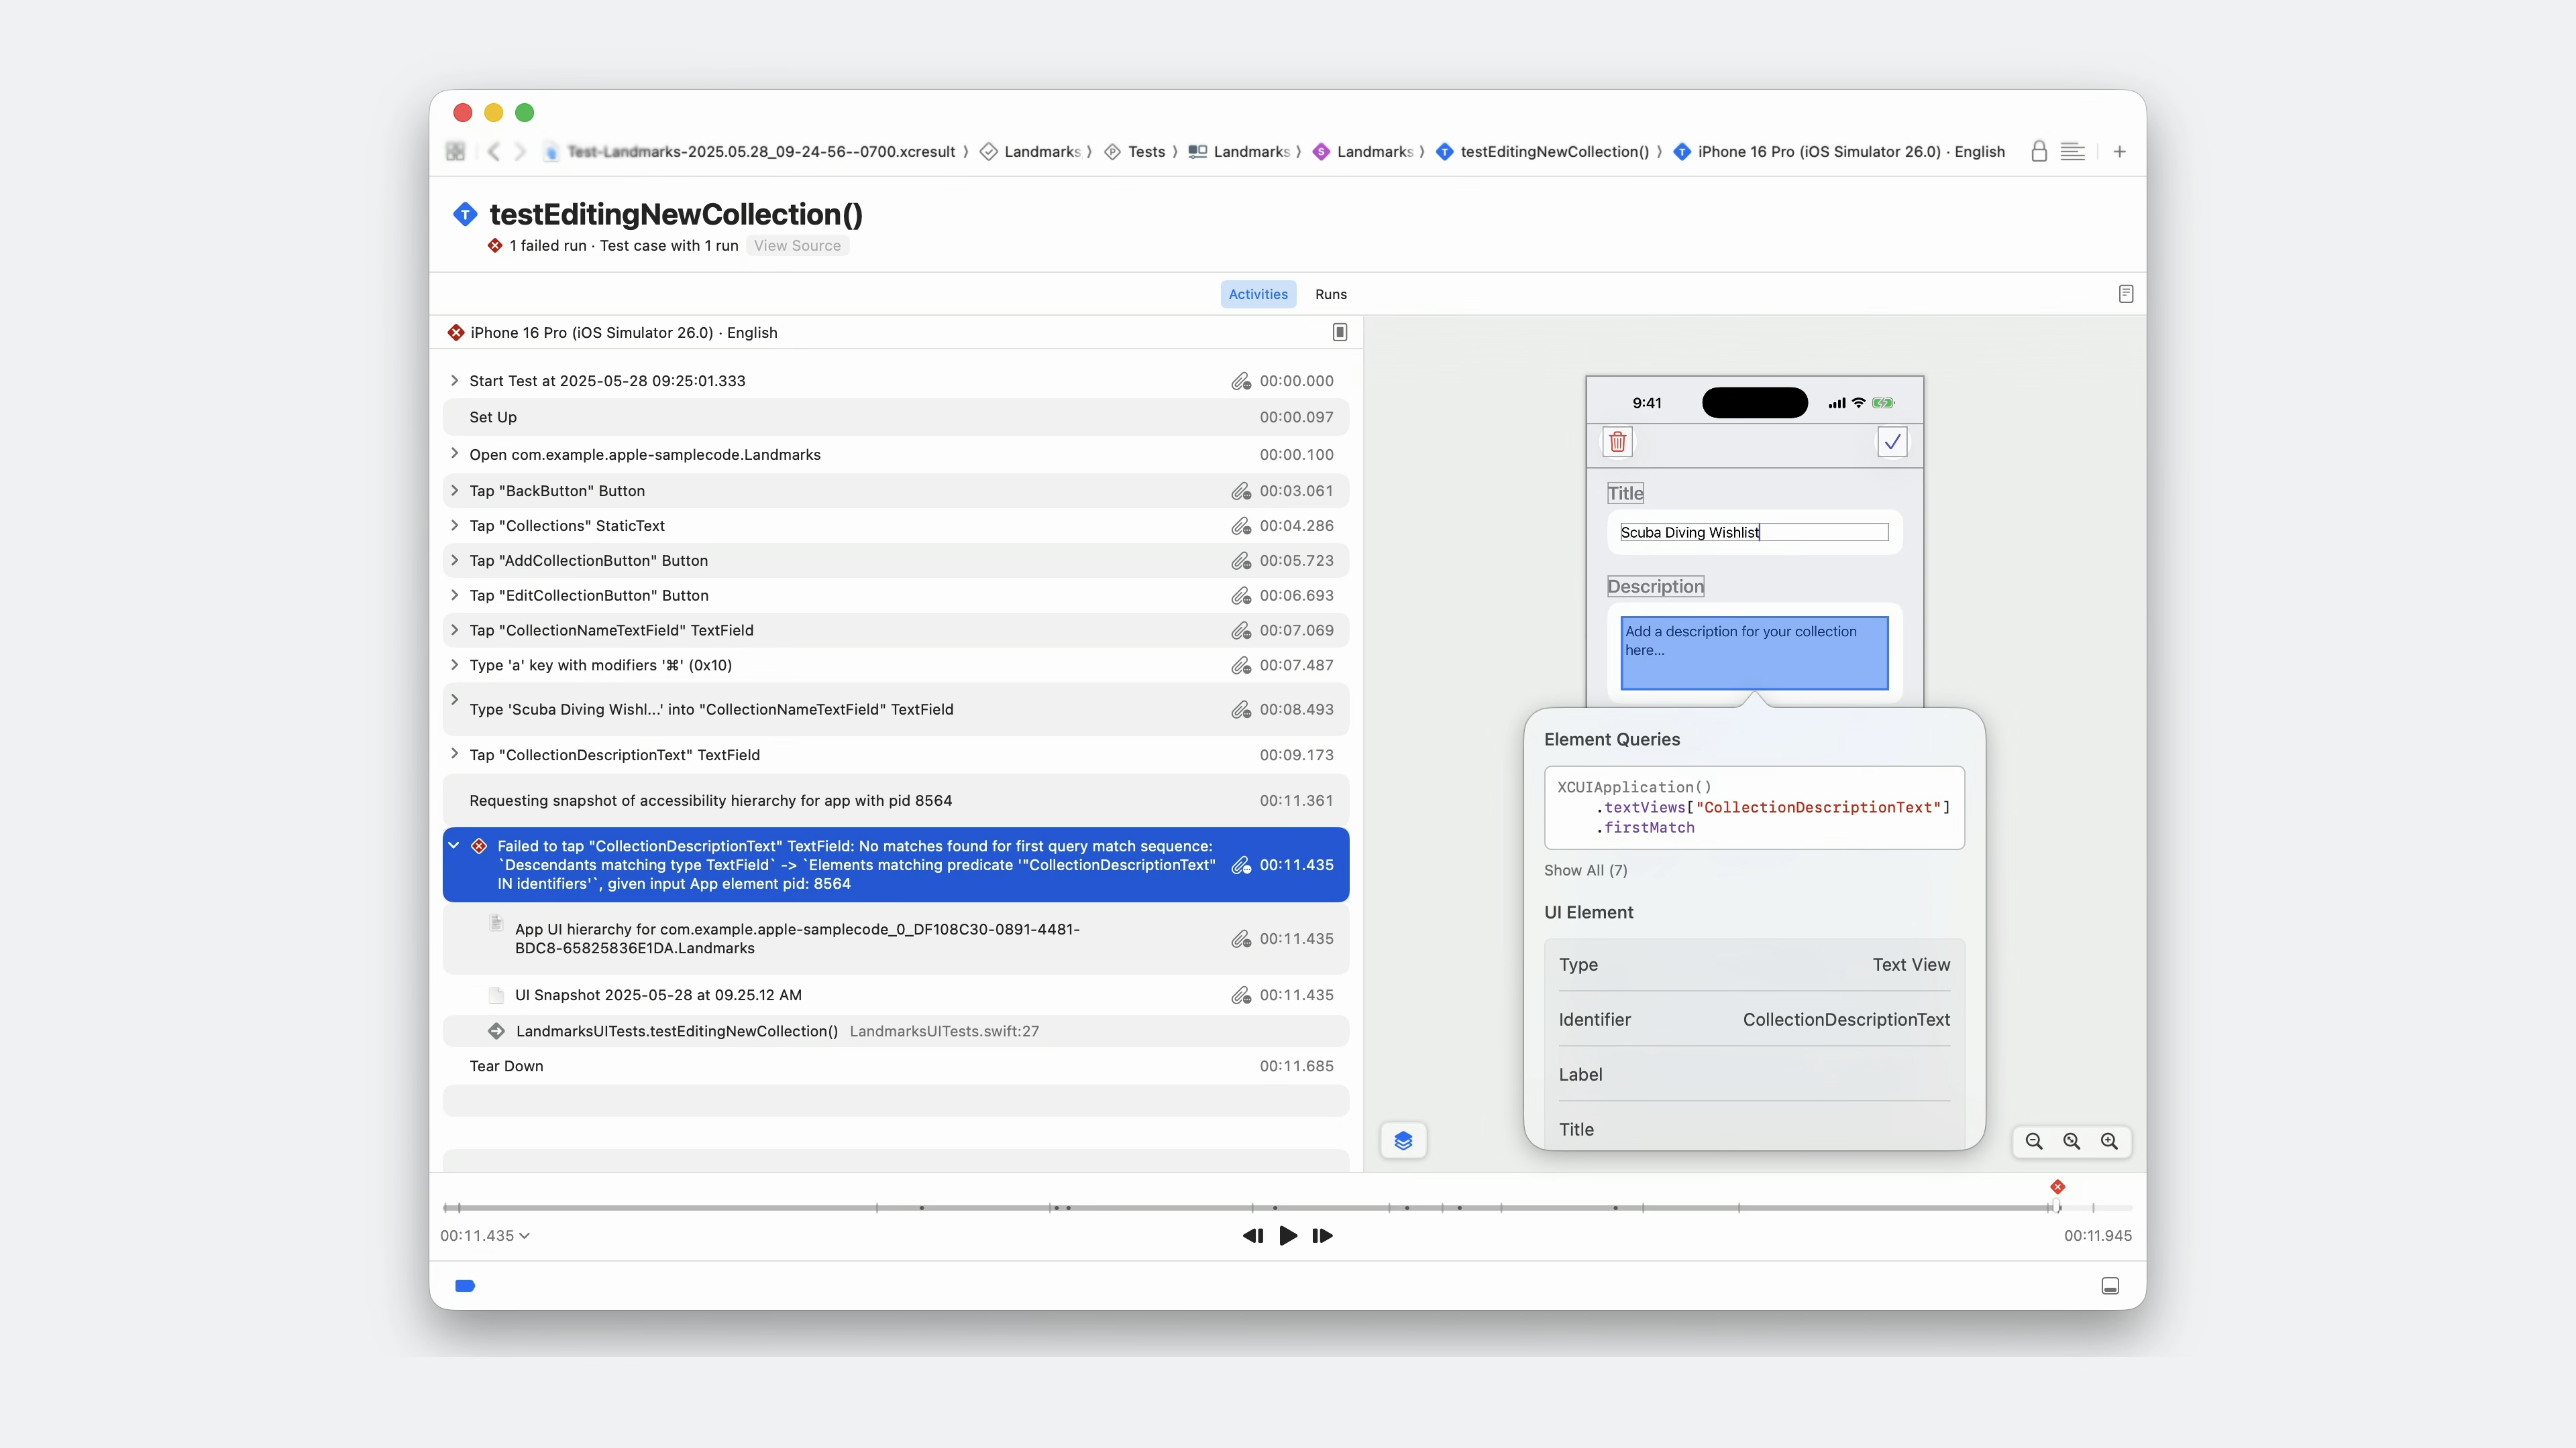Collapse the failed tap activity row
This screenshot has height=1448, width=2576.
454,845
